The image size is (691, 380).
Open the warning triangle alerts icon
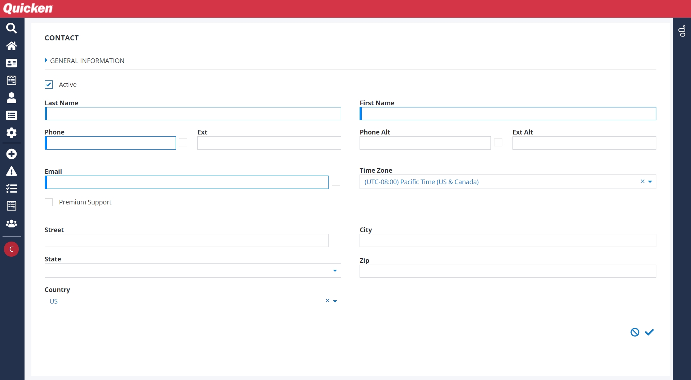click(12, 171)
